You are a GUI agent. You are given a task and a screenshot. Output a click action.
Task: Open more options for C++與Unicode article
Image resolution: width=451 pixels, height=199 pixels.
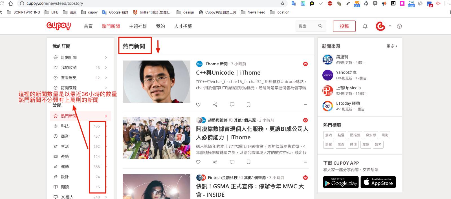coord(305,105)
